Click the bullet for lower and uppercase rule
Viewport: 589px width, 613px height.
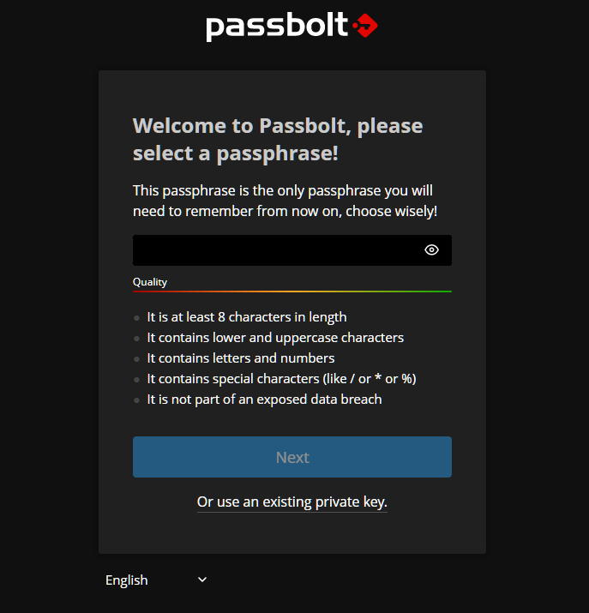click(136, 339)
